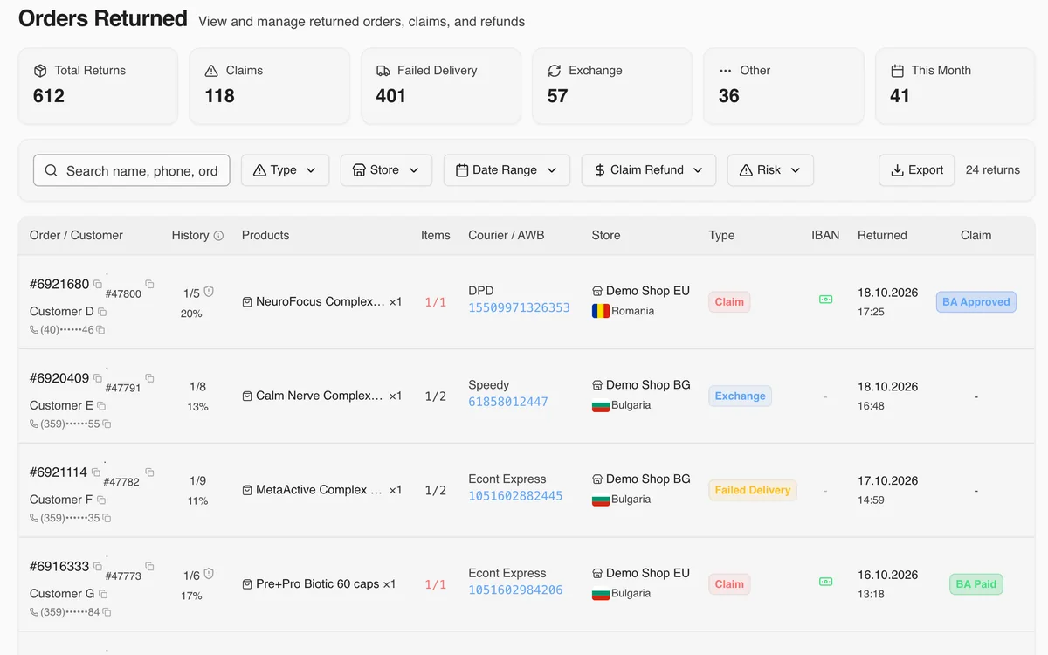Copy the Customer E name
Viewport: 1048px width, 655px height.
(101, 406)
